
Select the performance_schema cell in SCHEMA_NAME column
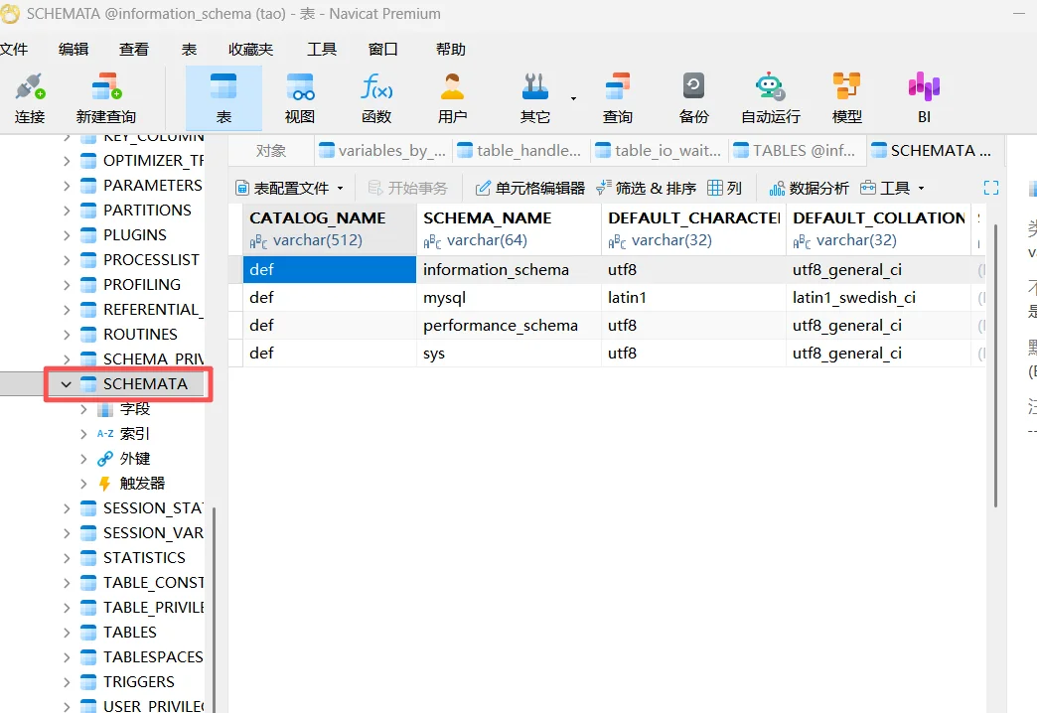click(x=500, y=326)
